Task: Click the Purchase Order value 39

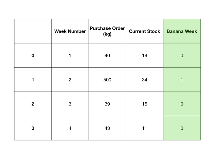Action: (107, 104)
